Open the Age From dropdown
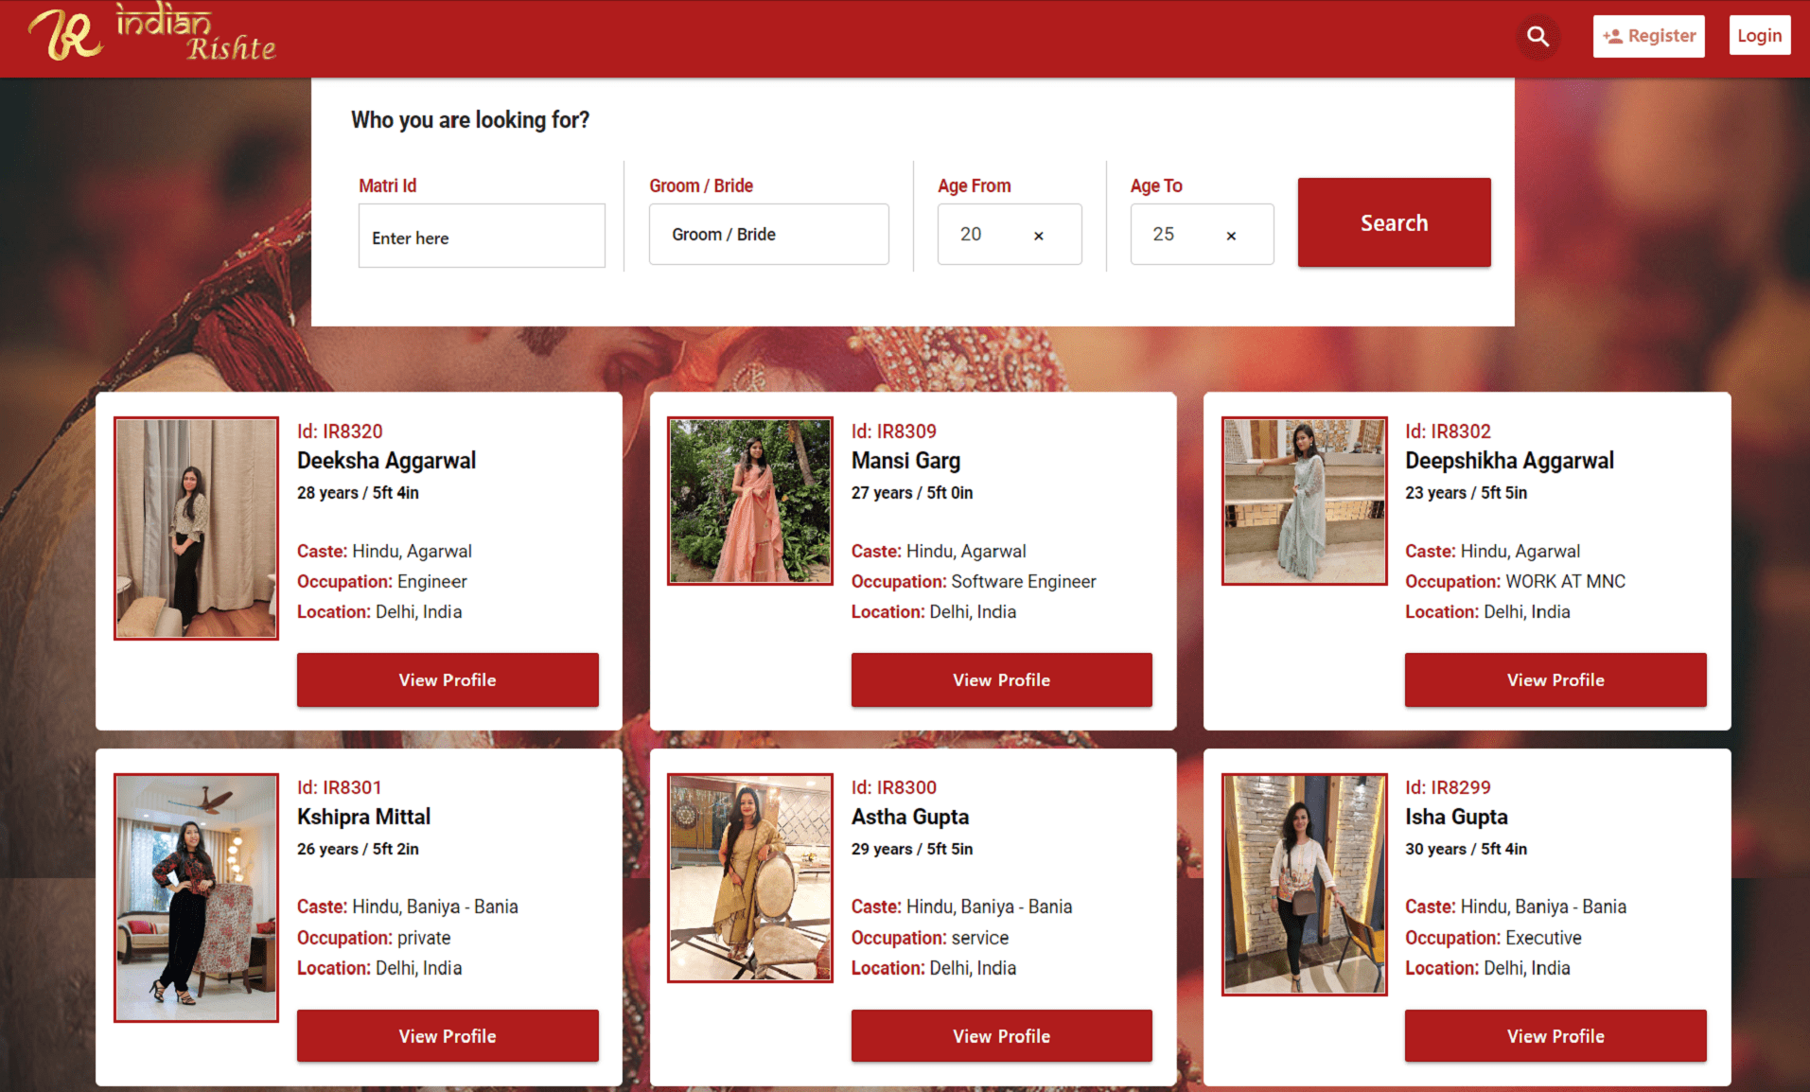The width and height of the screenshot is (1810, 1092). [x=989, y=235]
